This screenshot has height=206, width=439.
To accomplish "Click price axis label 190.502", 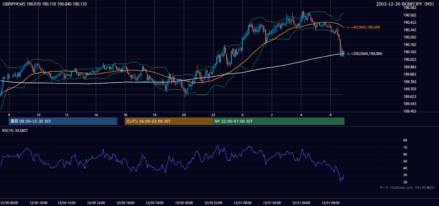I will pyautogui.click(x=410, y=15).
